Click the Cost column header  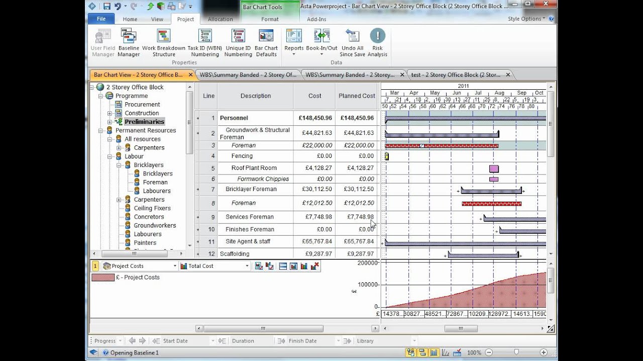[315, 96]
